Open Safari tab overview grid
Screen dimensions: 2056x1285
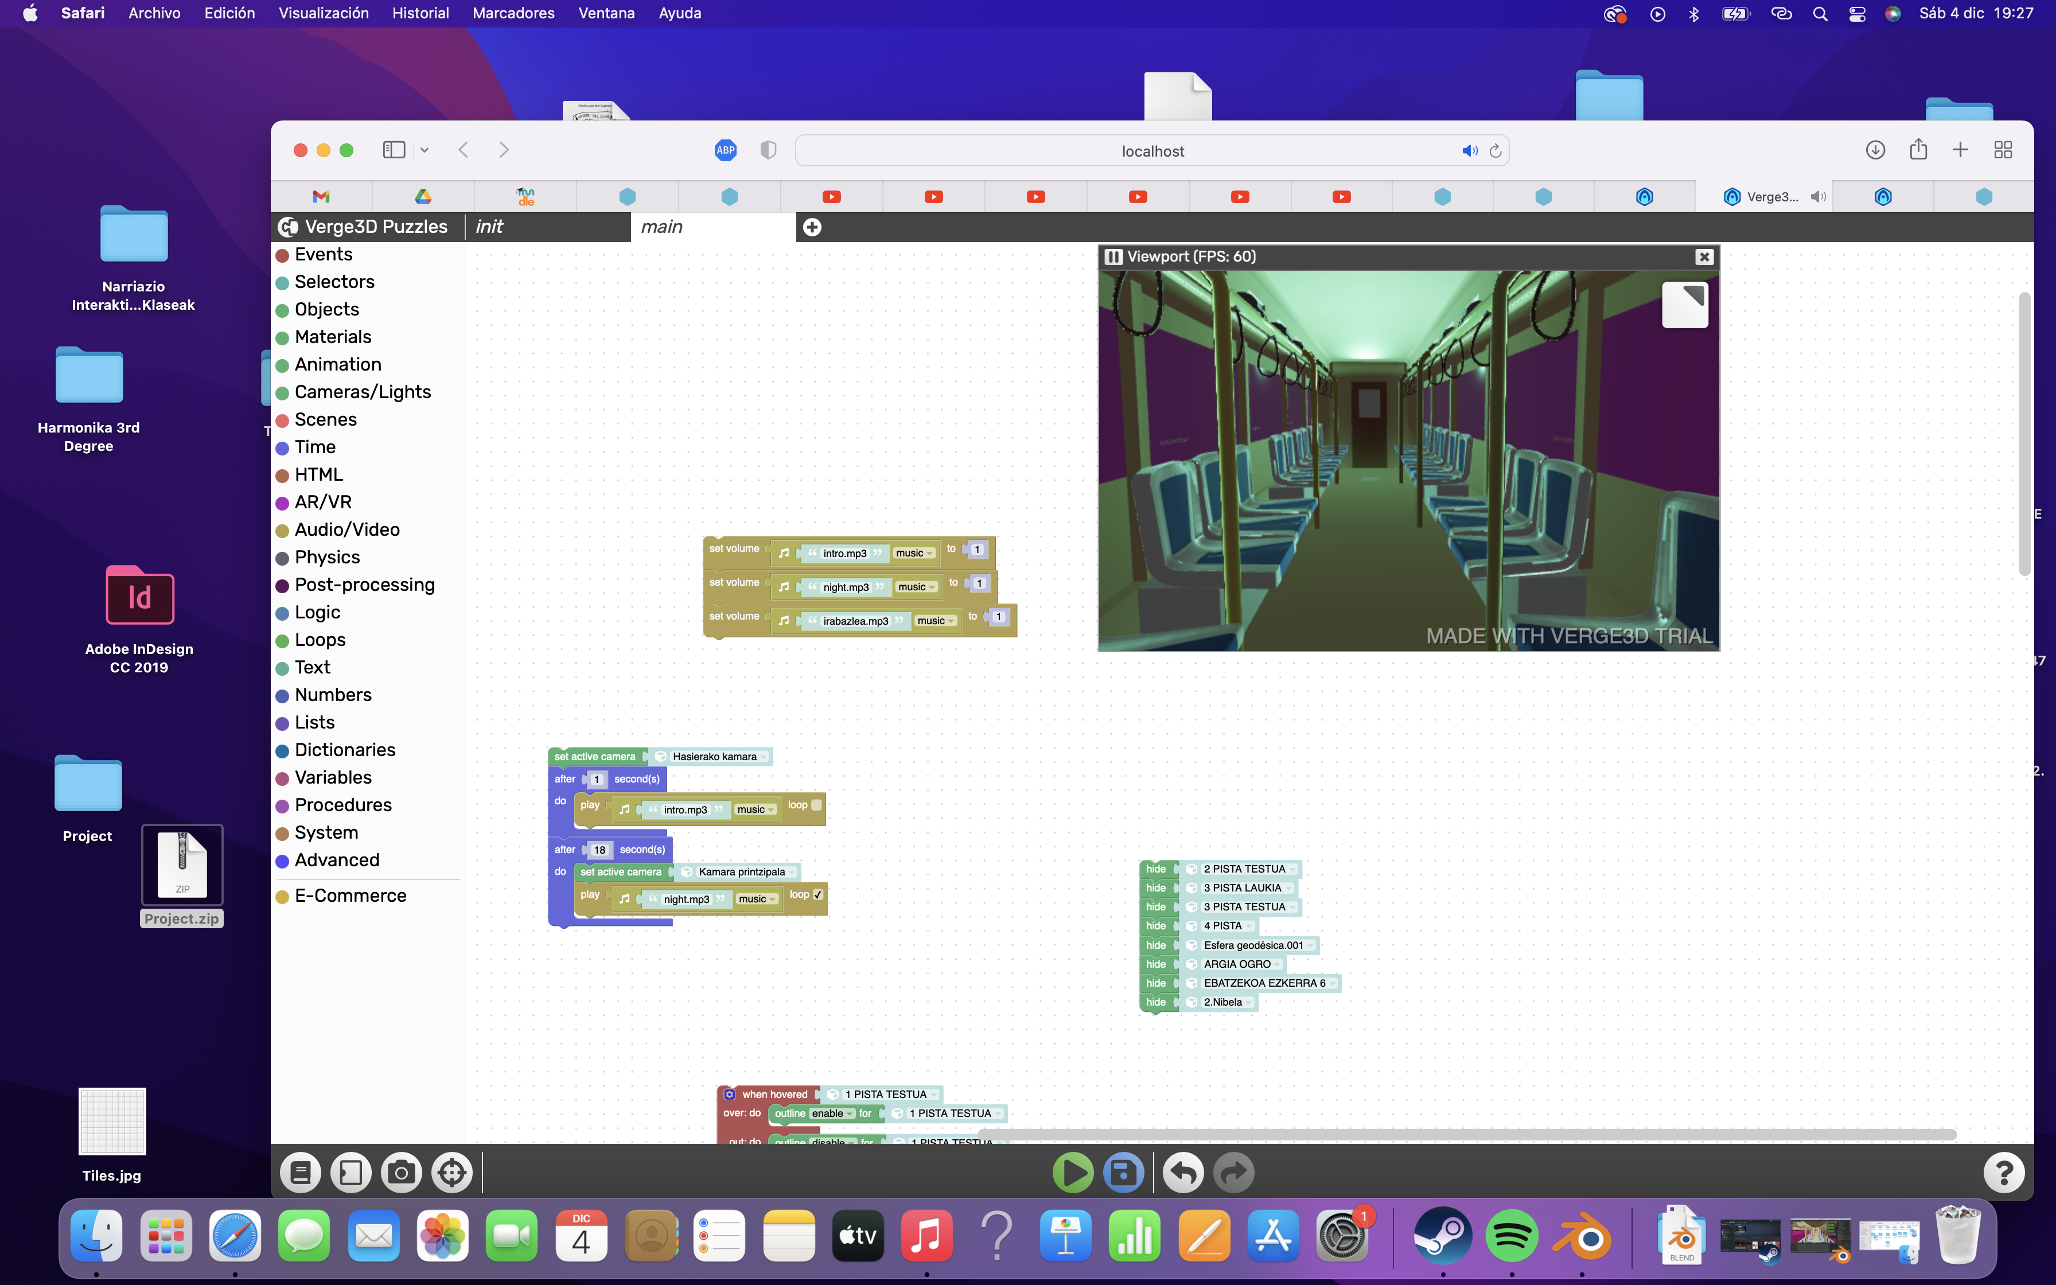point(2003,150)
